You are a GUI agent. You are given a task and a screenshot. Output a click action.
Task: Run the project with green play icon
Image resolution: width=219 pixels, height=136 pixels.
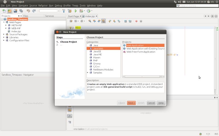[76, 11]
